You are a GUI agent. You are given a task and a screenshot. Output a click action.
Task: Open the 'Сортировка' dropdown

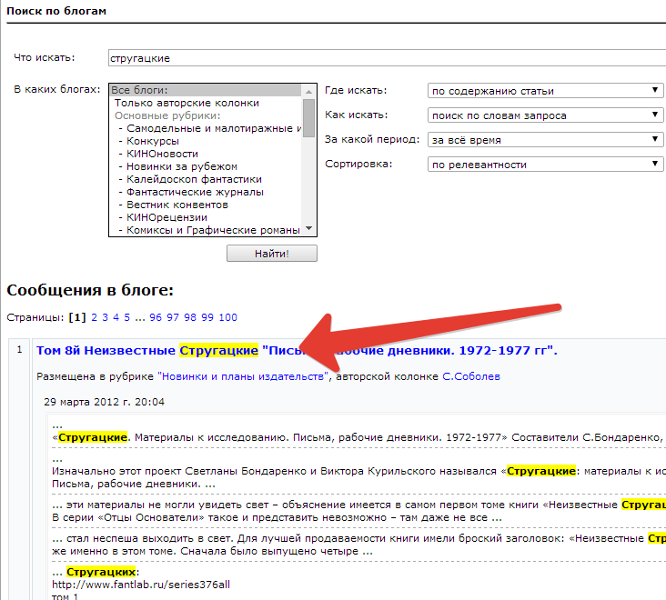coord(546,165)
